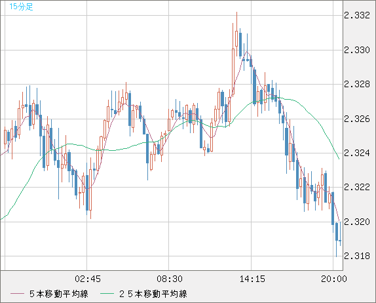
Task: Click the 2.332 price axis label
Action: (357, 15)
